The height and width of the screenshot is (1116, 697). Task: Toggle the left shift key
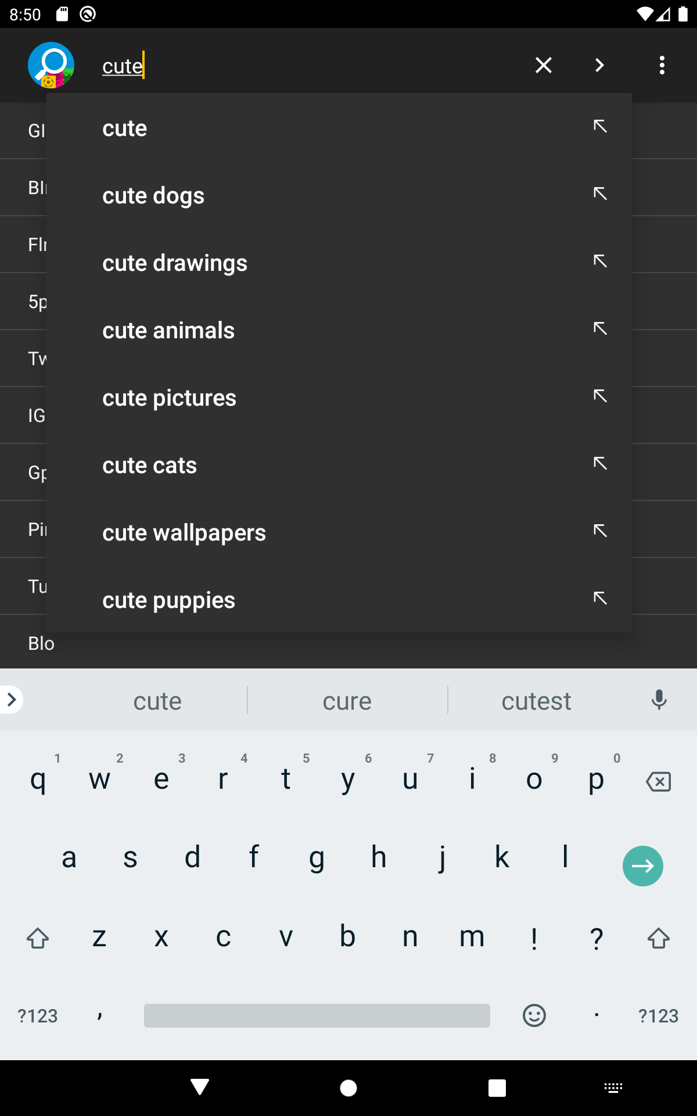(38, 938)
